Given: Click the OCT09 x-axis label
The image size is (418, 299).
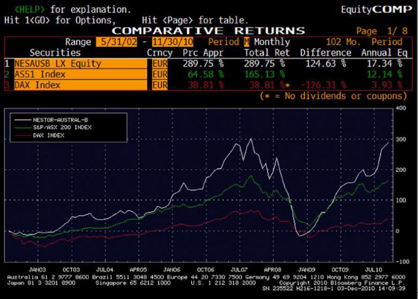Looking at the screenshot, I should [340, 270].
